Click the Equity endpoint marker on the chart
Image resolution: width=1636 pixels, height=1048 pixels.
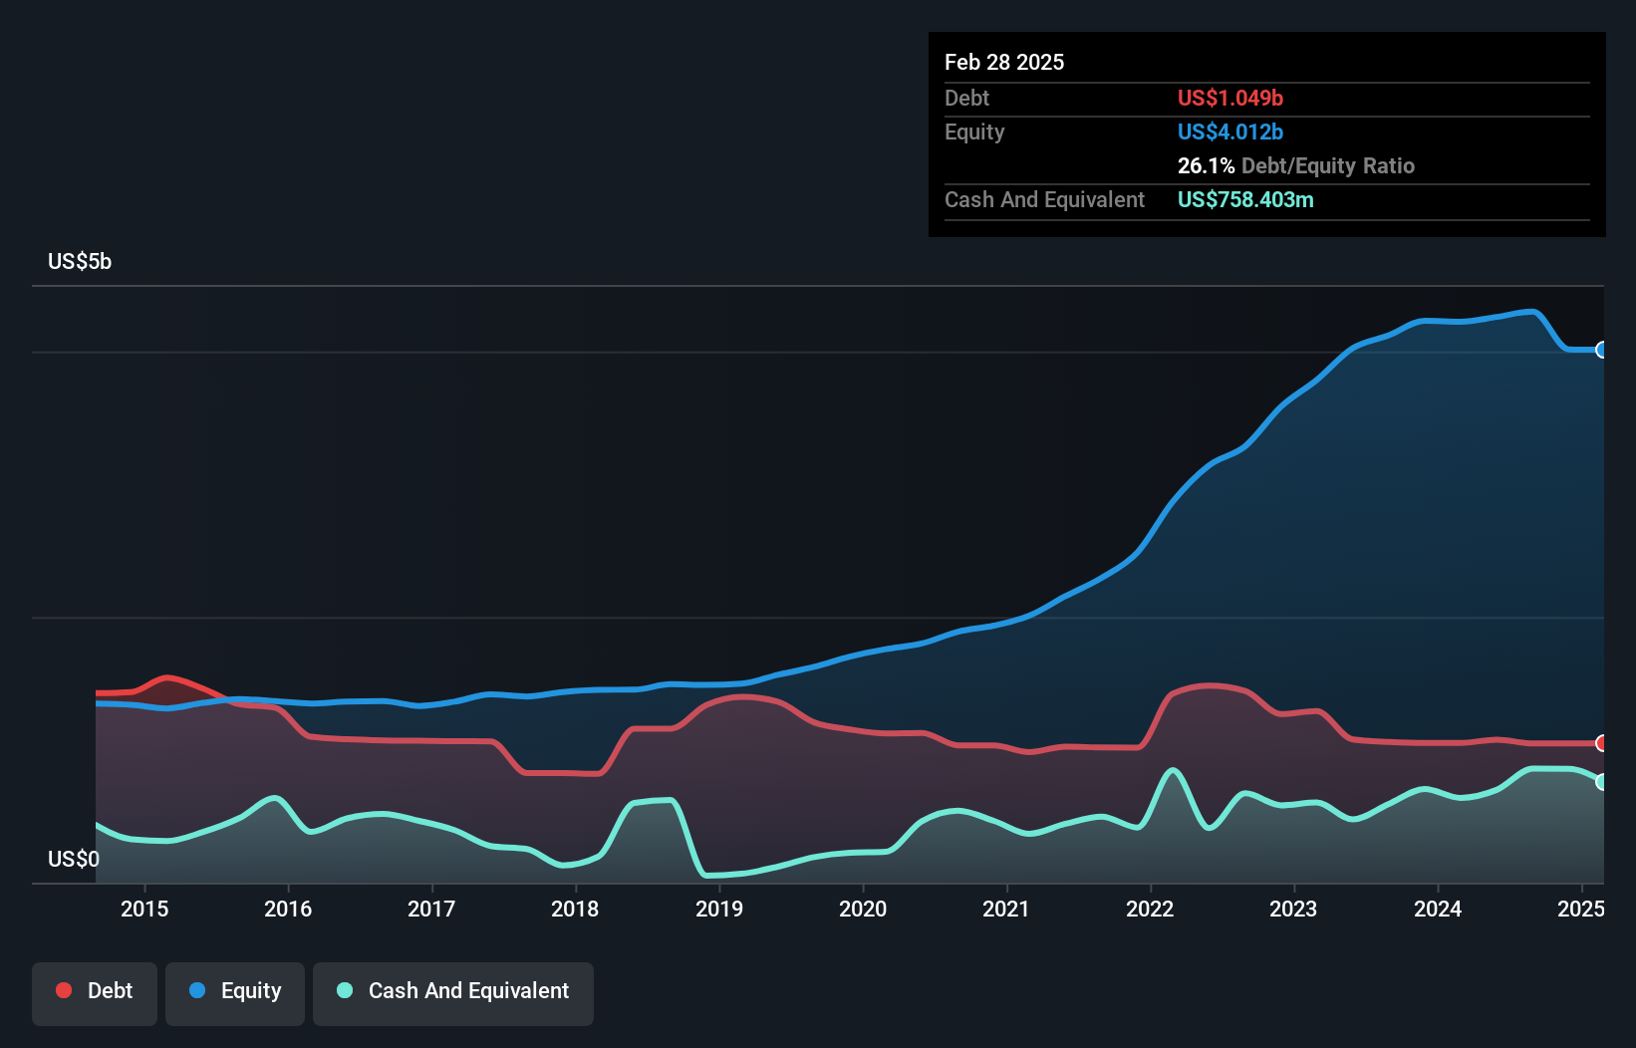[1602, 351]
